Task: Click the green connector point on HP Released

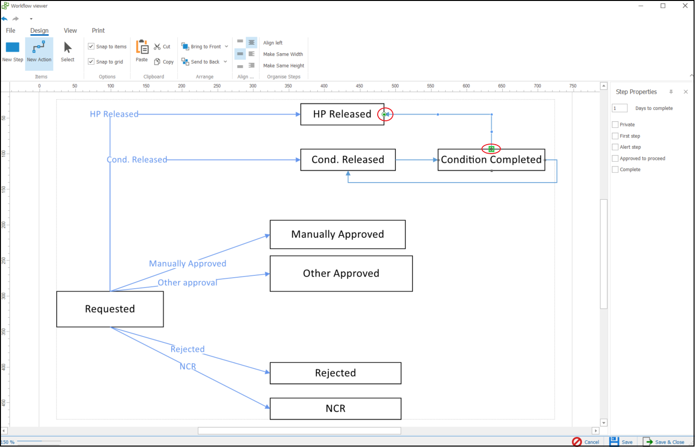Action: pyautogui.click(x=384, y=114)
